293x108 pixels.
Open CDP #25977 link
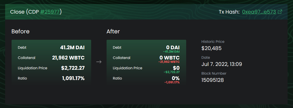[x=50, y=12]
